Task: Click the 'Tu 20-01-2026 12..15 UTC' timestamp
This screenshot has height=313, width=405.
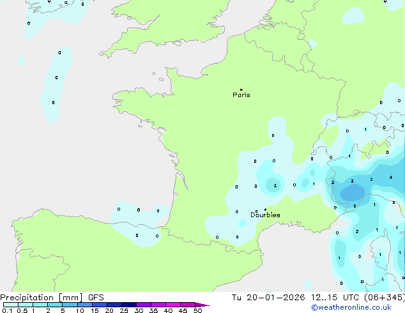Action: 295,298
